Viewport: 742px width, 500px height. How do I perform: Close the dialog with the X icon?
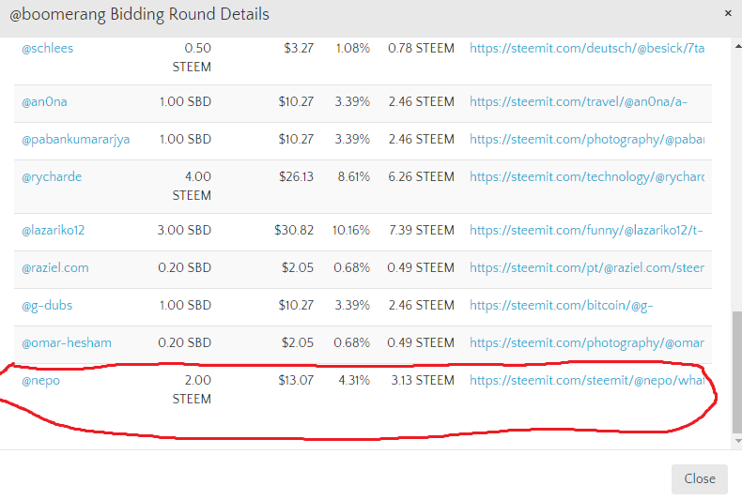(728, 14)
